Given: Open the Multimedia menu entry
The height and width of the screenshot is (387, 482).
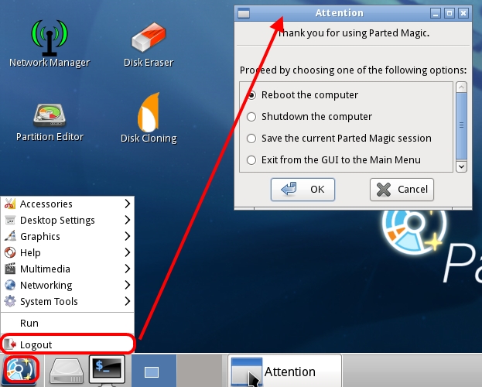Looking at the screenshot, I should pyautogui.click(x=67, y=269).
